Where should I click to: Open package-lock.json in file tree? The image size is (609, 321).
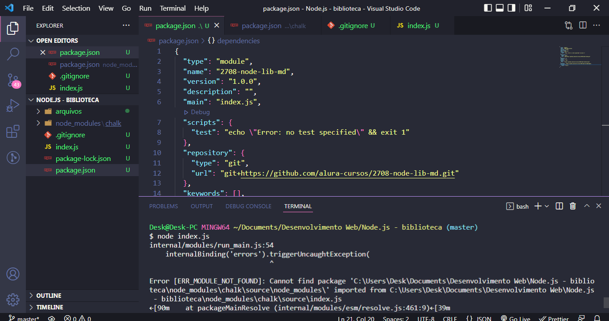click(x=83, y=159)
